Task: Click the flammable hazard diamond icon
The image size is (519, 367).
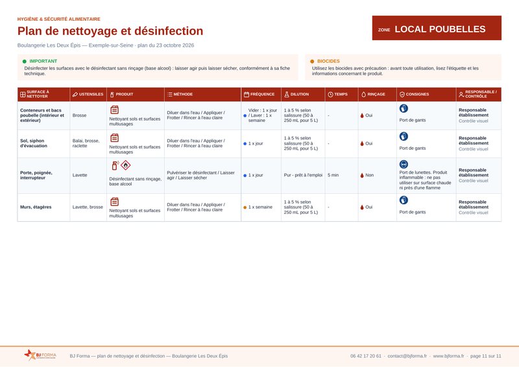Action: click(126, 165)
